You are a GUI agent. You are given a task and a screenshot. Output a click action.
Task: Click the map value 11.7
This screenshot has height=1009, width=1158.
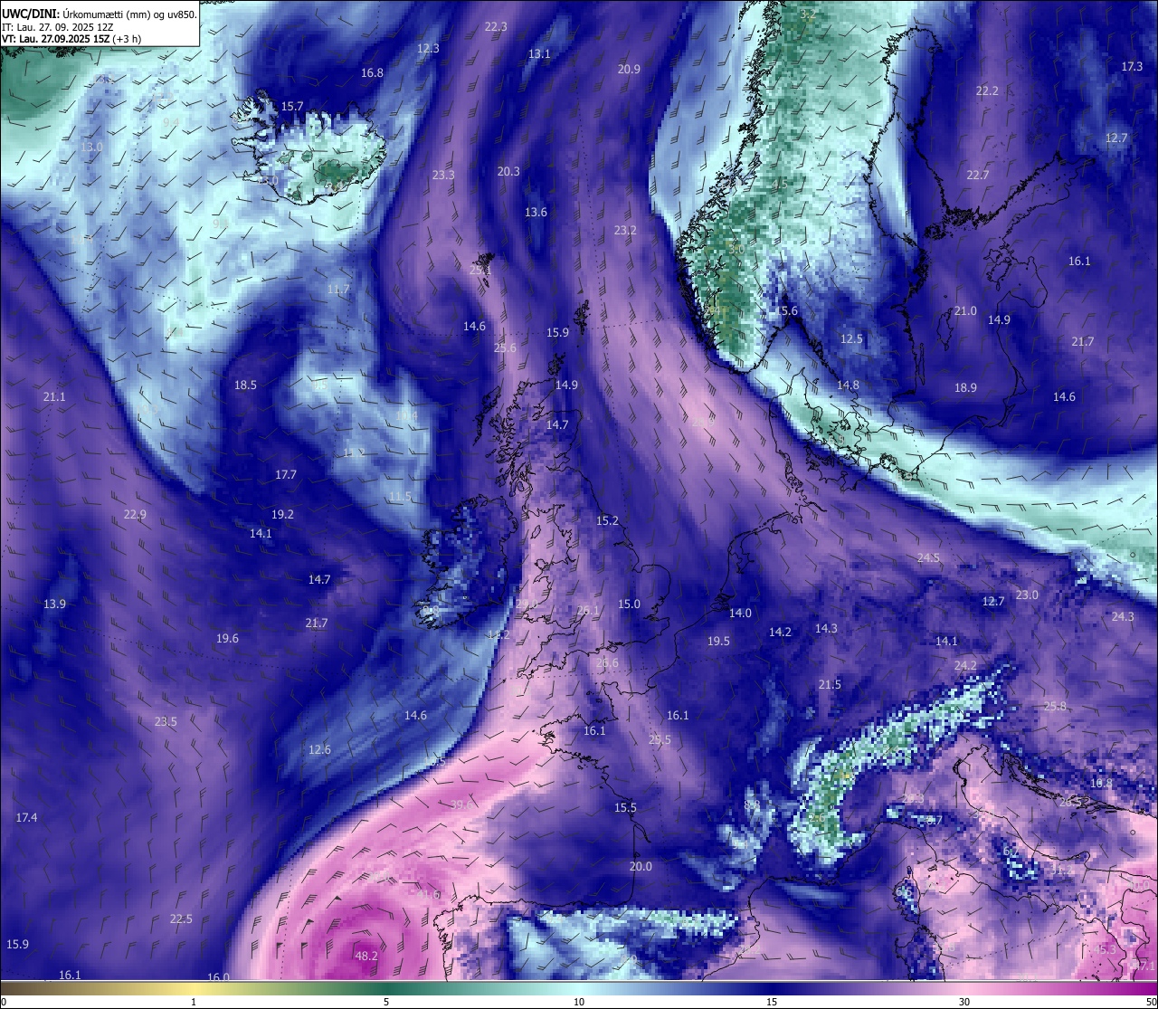coord(338,290)
